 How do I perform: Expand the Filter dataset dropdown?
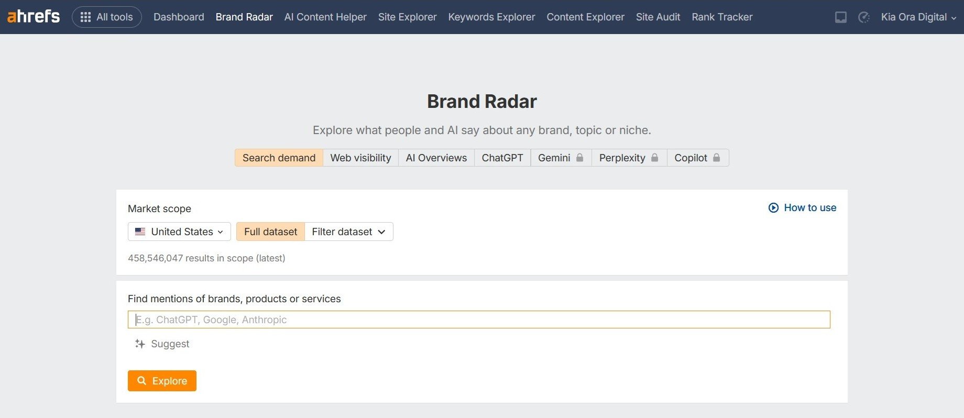[348, 232]
